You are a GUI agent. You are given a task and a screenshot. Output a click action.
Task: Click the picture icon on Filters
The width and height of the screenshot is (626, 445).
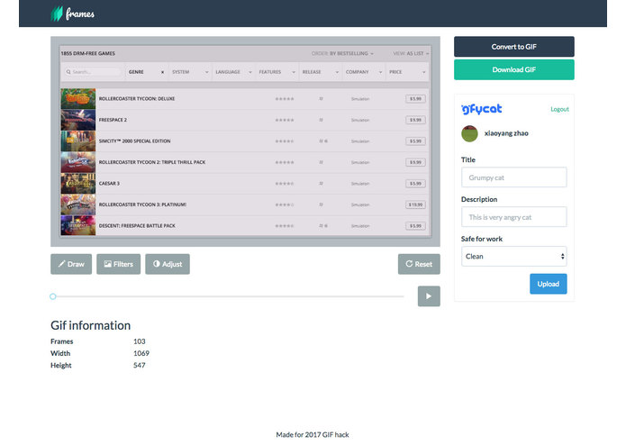point(108,264)
